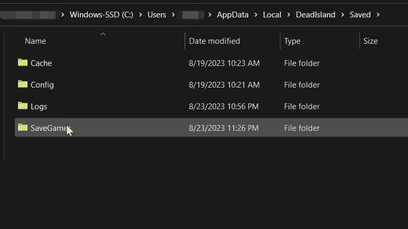Click File folder type in Logs row
Screen dimensions: 408x229
click(302, 107)
